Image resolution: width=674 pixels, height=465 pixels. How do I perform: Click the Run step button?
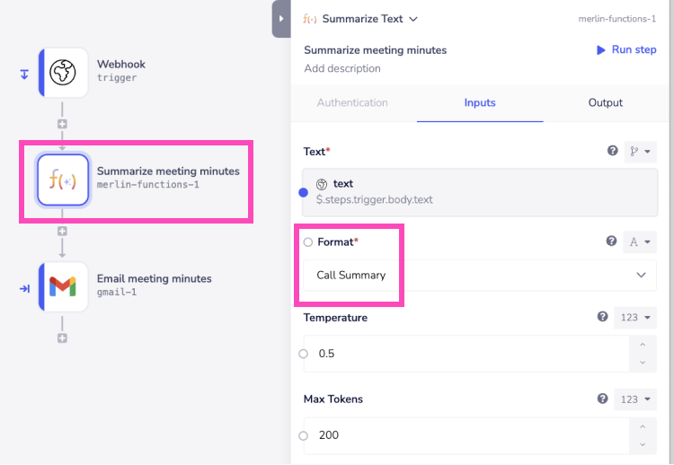pos(626,50)
